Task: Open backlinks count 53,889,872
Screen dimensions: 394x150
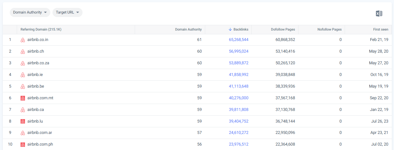Action: click(x=239, y=63)
